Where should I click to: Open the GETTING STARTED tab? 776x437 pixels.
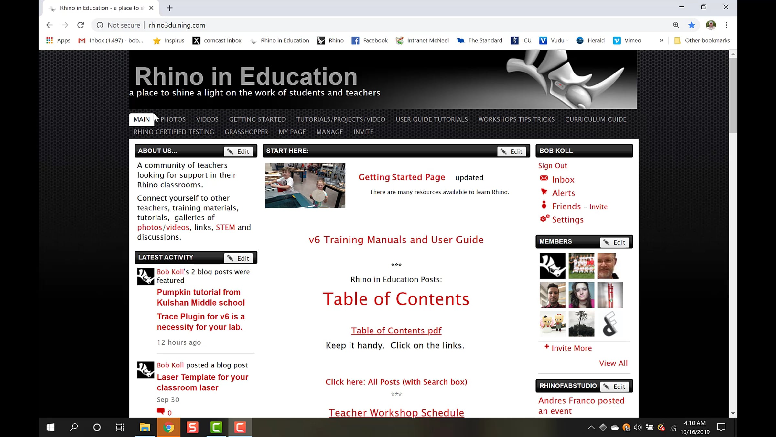click(257, 119)
